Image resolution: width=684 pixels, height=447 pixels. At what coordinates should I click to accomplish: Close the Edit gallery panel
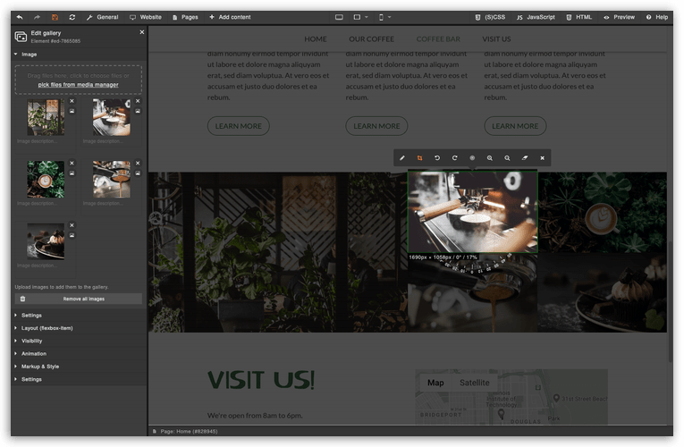coord(142,32)
